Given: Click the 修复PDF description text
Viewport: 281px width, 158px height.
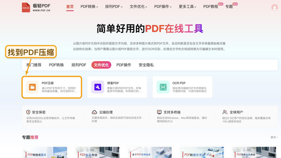Looking at the screenshot, I should (124, 90).
